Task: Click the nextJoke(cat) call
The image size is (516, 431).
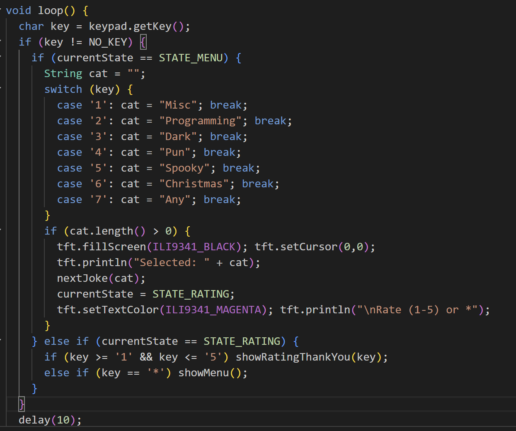Action: [98, 278]
